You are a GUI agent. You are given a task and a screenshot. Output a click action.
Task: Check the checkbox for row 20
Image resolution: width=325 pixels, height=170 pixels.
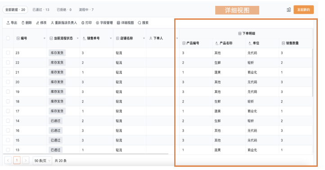[x=8, y=82]
